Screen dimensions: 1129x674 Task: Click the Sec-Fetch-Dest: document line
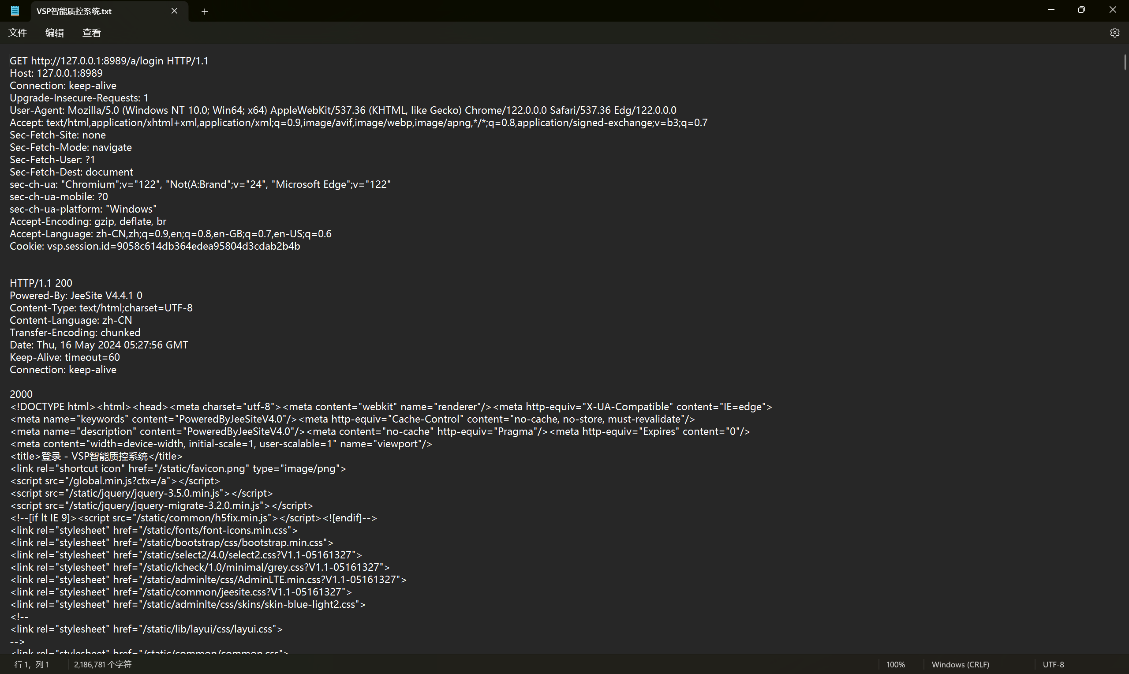(x=71, y=172)
